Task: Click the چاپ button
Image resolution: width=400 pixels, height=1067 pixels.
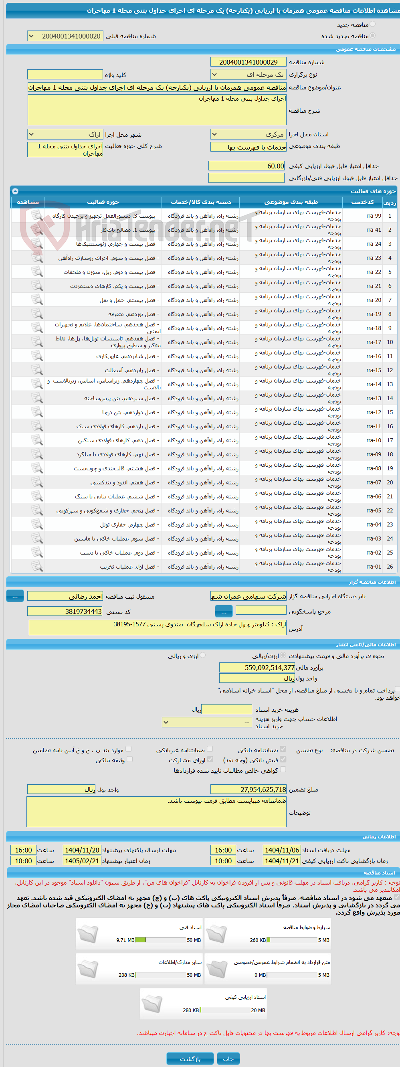Action: (228, 1059)
